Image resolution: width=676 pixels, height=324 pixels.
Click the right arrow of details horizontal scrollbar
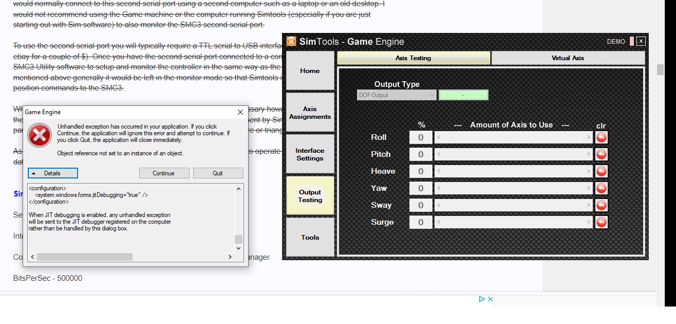click(230, 257)
